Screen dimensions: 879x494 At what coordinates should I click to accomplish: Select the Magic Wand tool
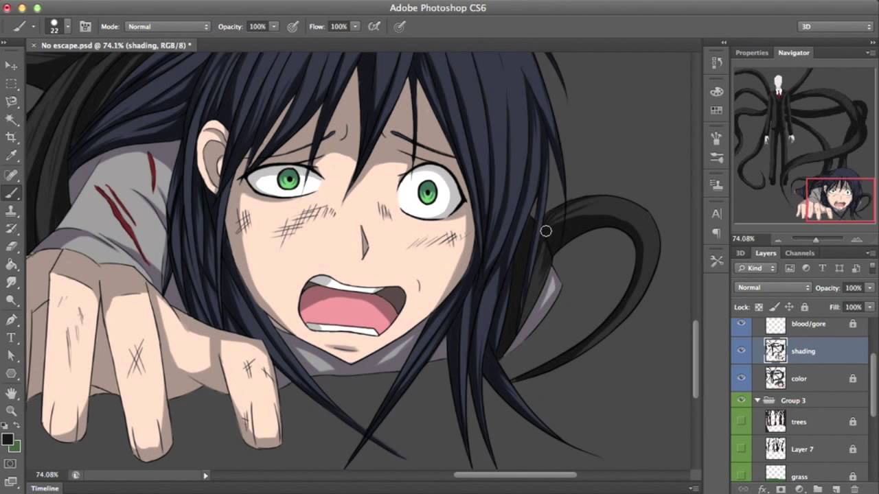pos(11,120)
